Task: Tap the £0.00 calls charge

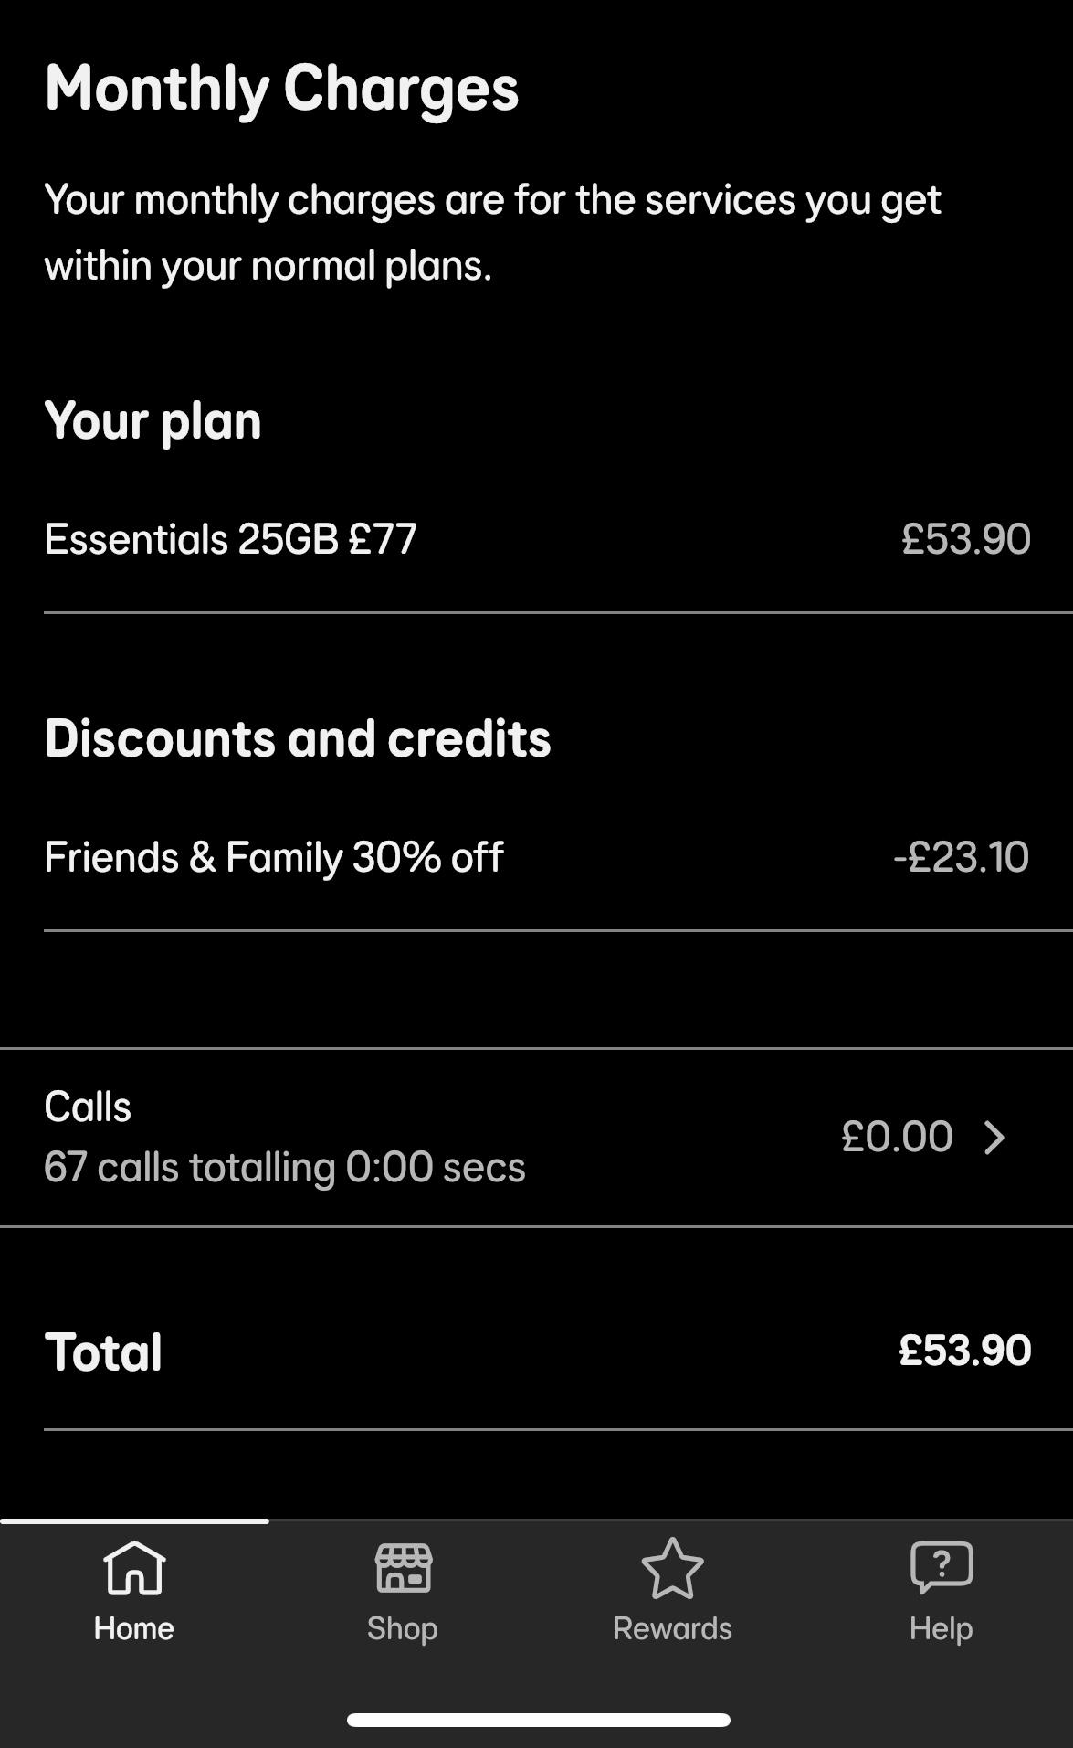Action: tap(897, 1138)
